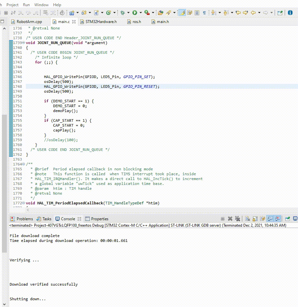The image size is (298, 307).
Task: Click the Step Return debug icon
Action: tap(36, 13)
